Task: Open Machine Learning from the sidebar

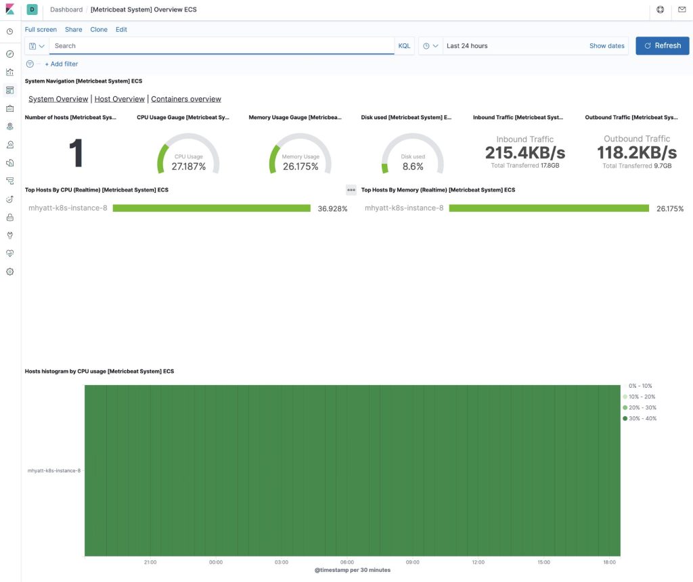Action: (x=9, y=145)
